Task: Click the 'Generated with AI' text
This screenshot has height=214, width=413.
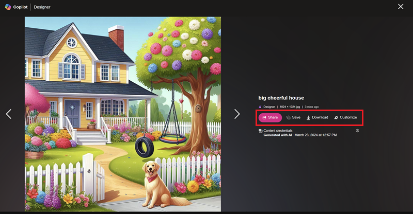Action: [278, 135]
